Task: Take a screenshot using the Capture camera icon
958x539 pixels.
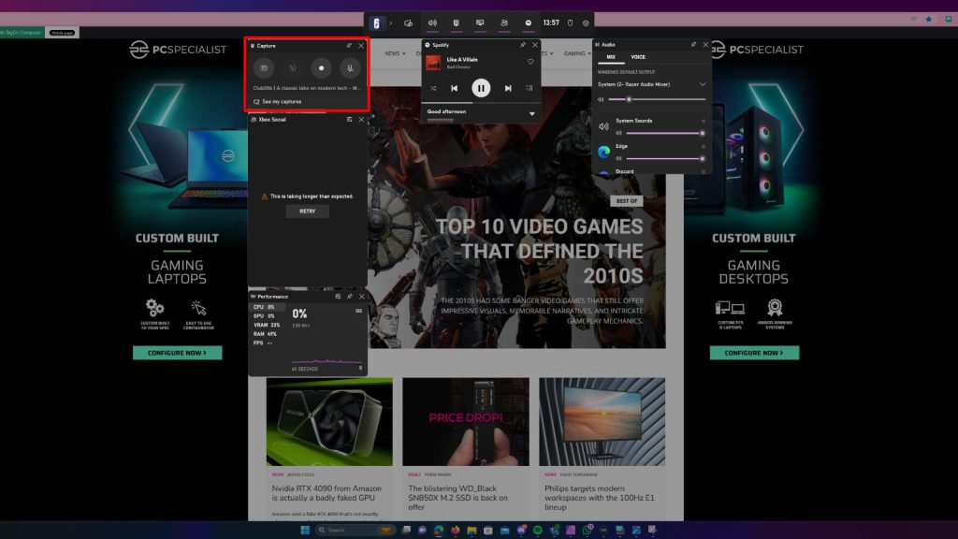Action: (x=265, y=68)
